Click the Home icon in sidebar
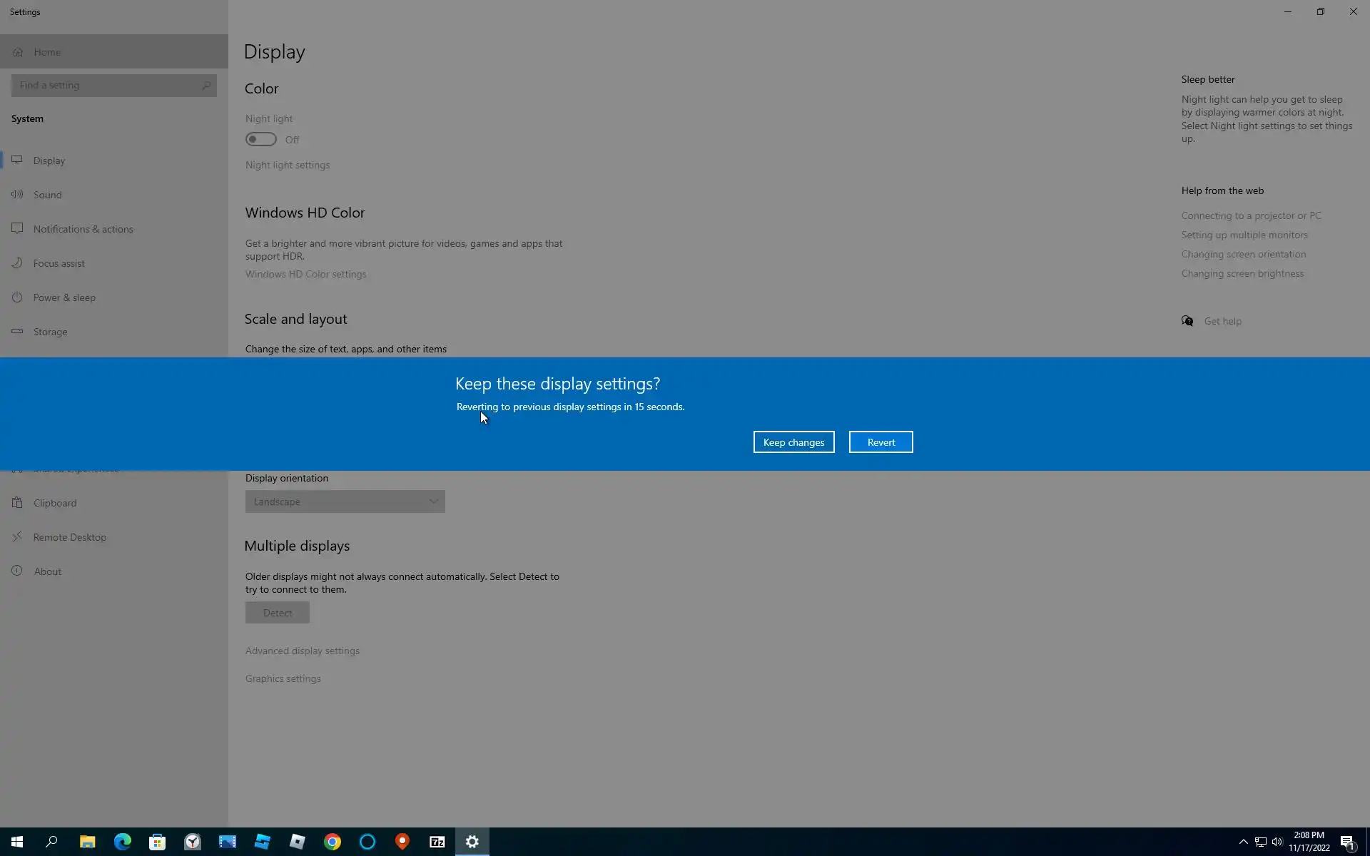Image resolution: width=1370 pixels, height=856 pixels. 18,52
